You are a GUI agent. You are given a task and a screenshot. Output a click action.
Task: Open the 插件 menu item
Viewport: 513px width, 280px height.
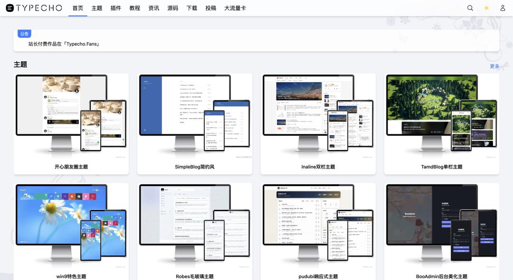tap(116, 8)
